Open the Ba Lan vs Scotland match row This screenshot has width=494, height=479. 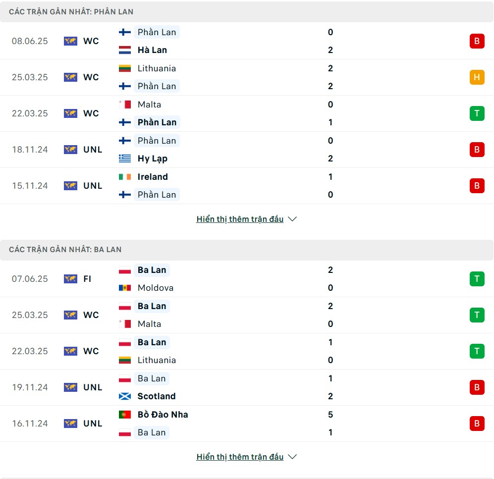click(247, 387)
